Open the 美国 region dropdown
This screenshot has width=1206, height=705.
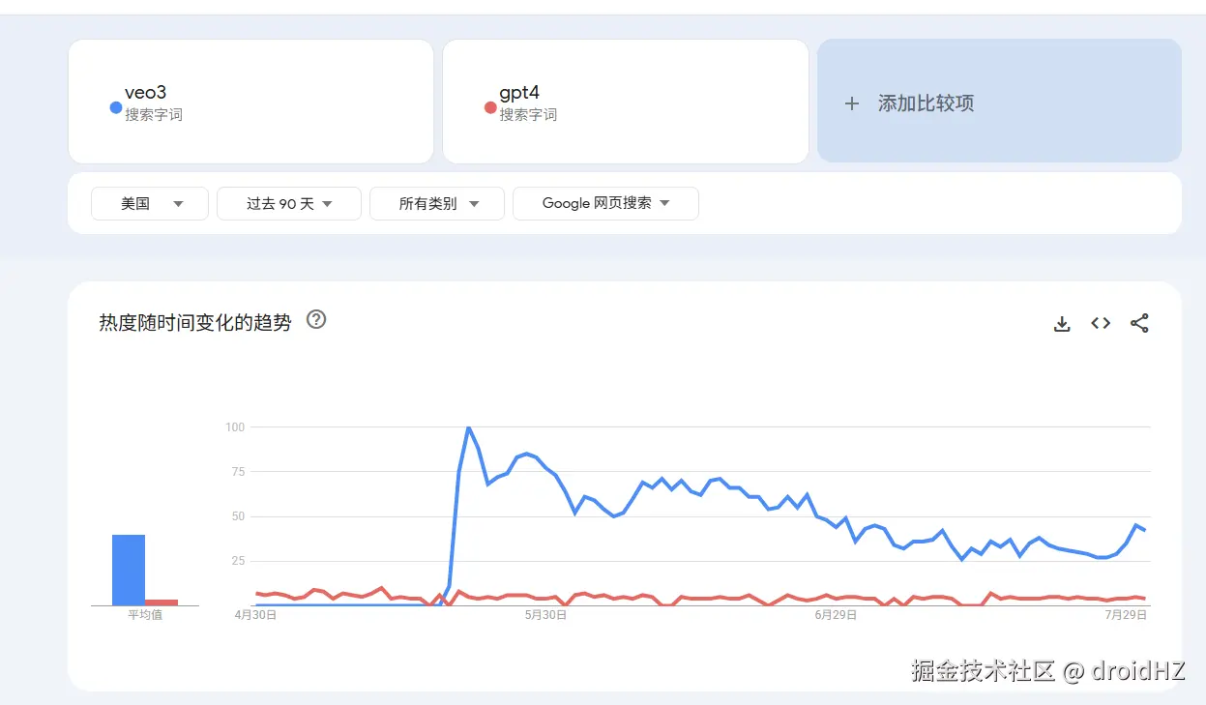click(150, 203)
